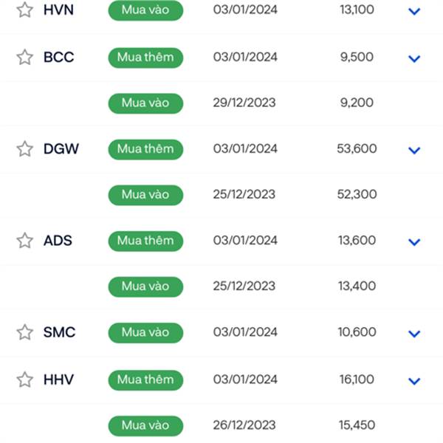Image resolution: width=443 pixels, height=443 pixels.
Task: Toggle the ADS watchlist star
Action: pos(25,241)
